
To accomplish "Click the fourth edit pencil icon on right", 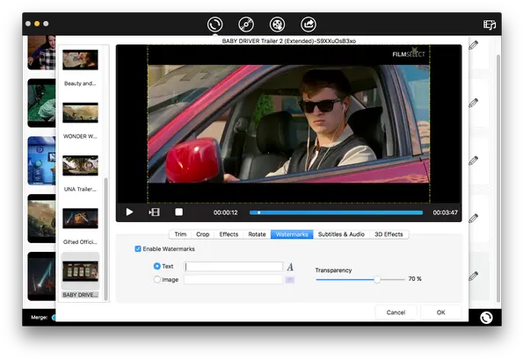I will (x=473, y=219).
